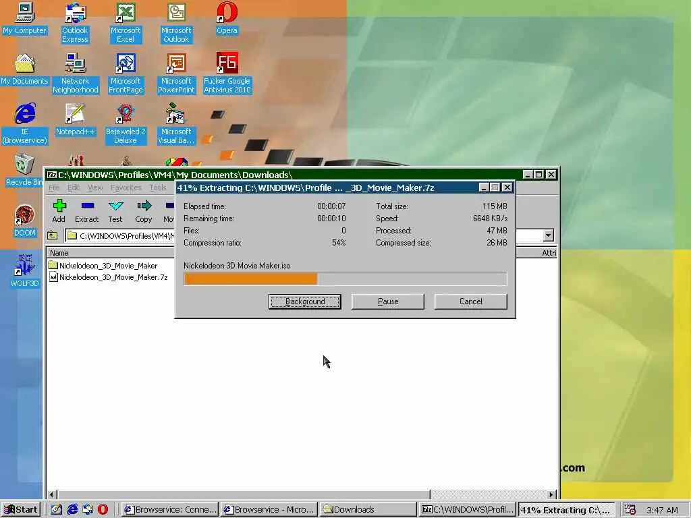Select the Microsoft Outlook desktop shortcut
Viewport: 691px width, 518px height.
[x=176, y=23]
